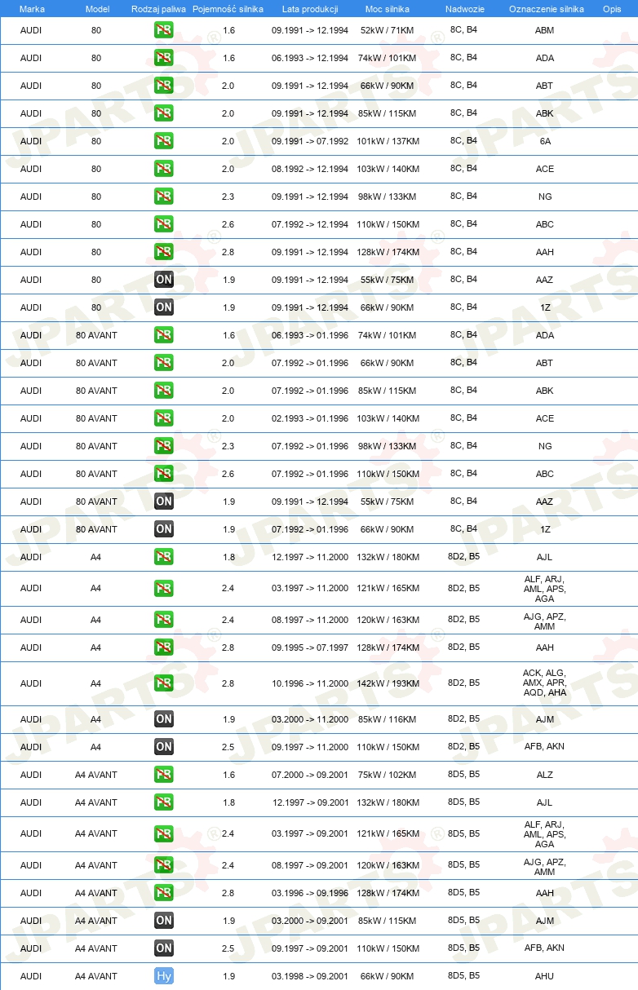Select 12.1997 -> 11.2000 production cell
The image size is (638, 990).
point(310,557)
